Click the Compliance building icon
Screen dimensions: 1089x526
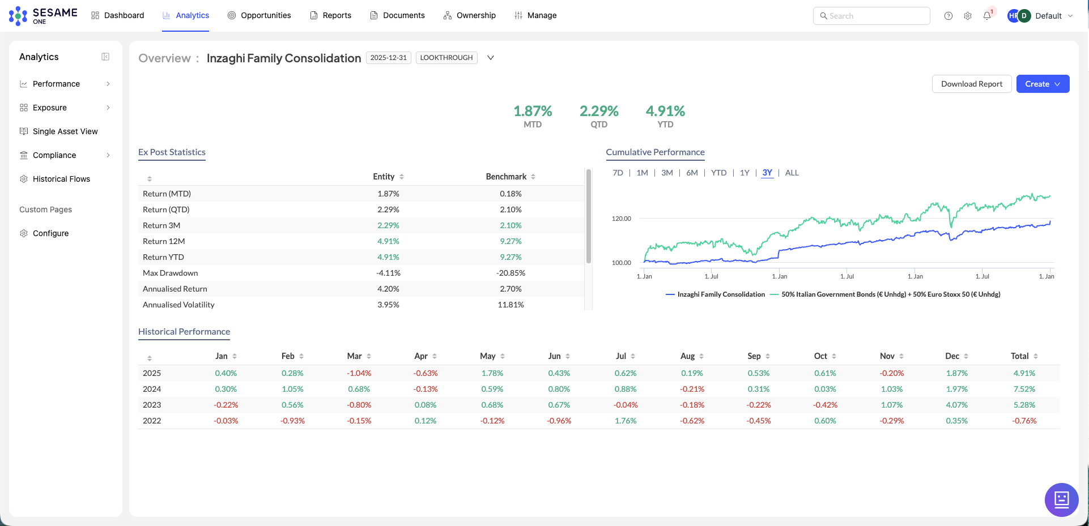[x=24, y=155]
